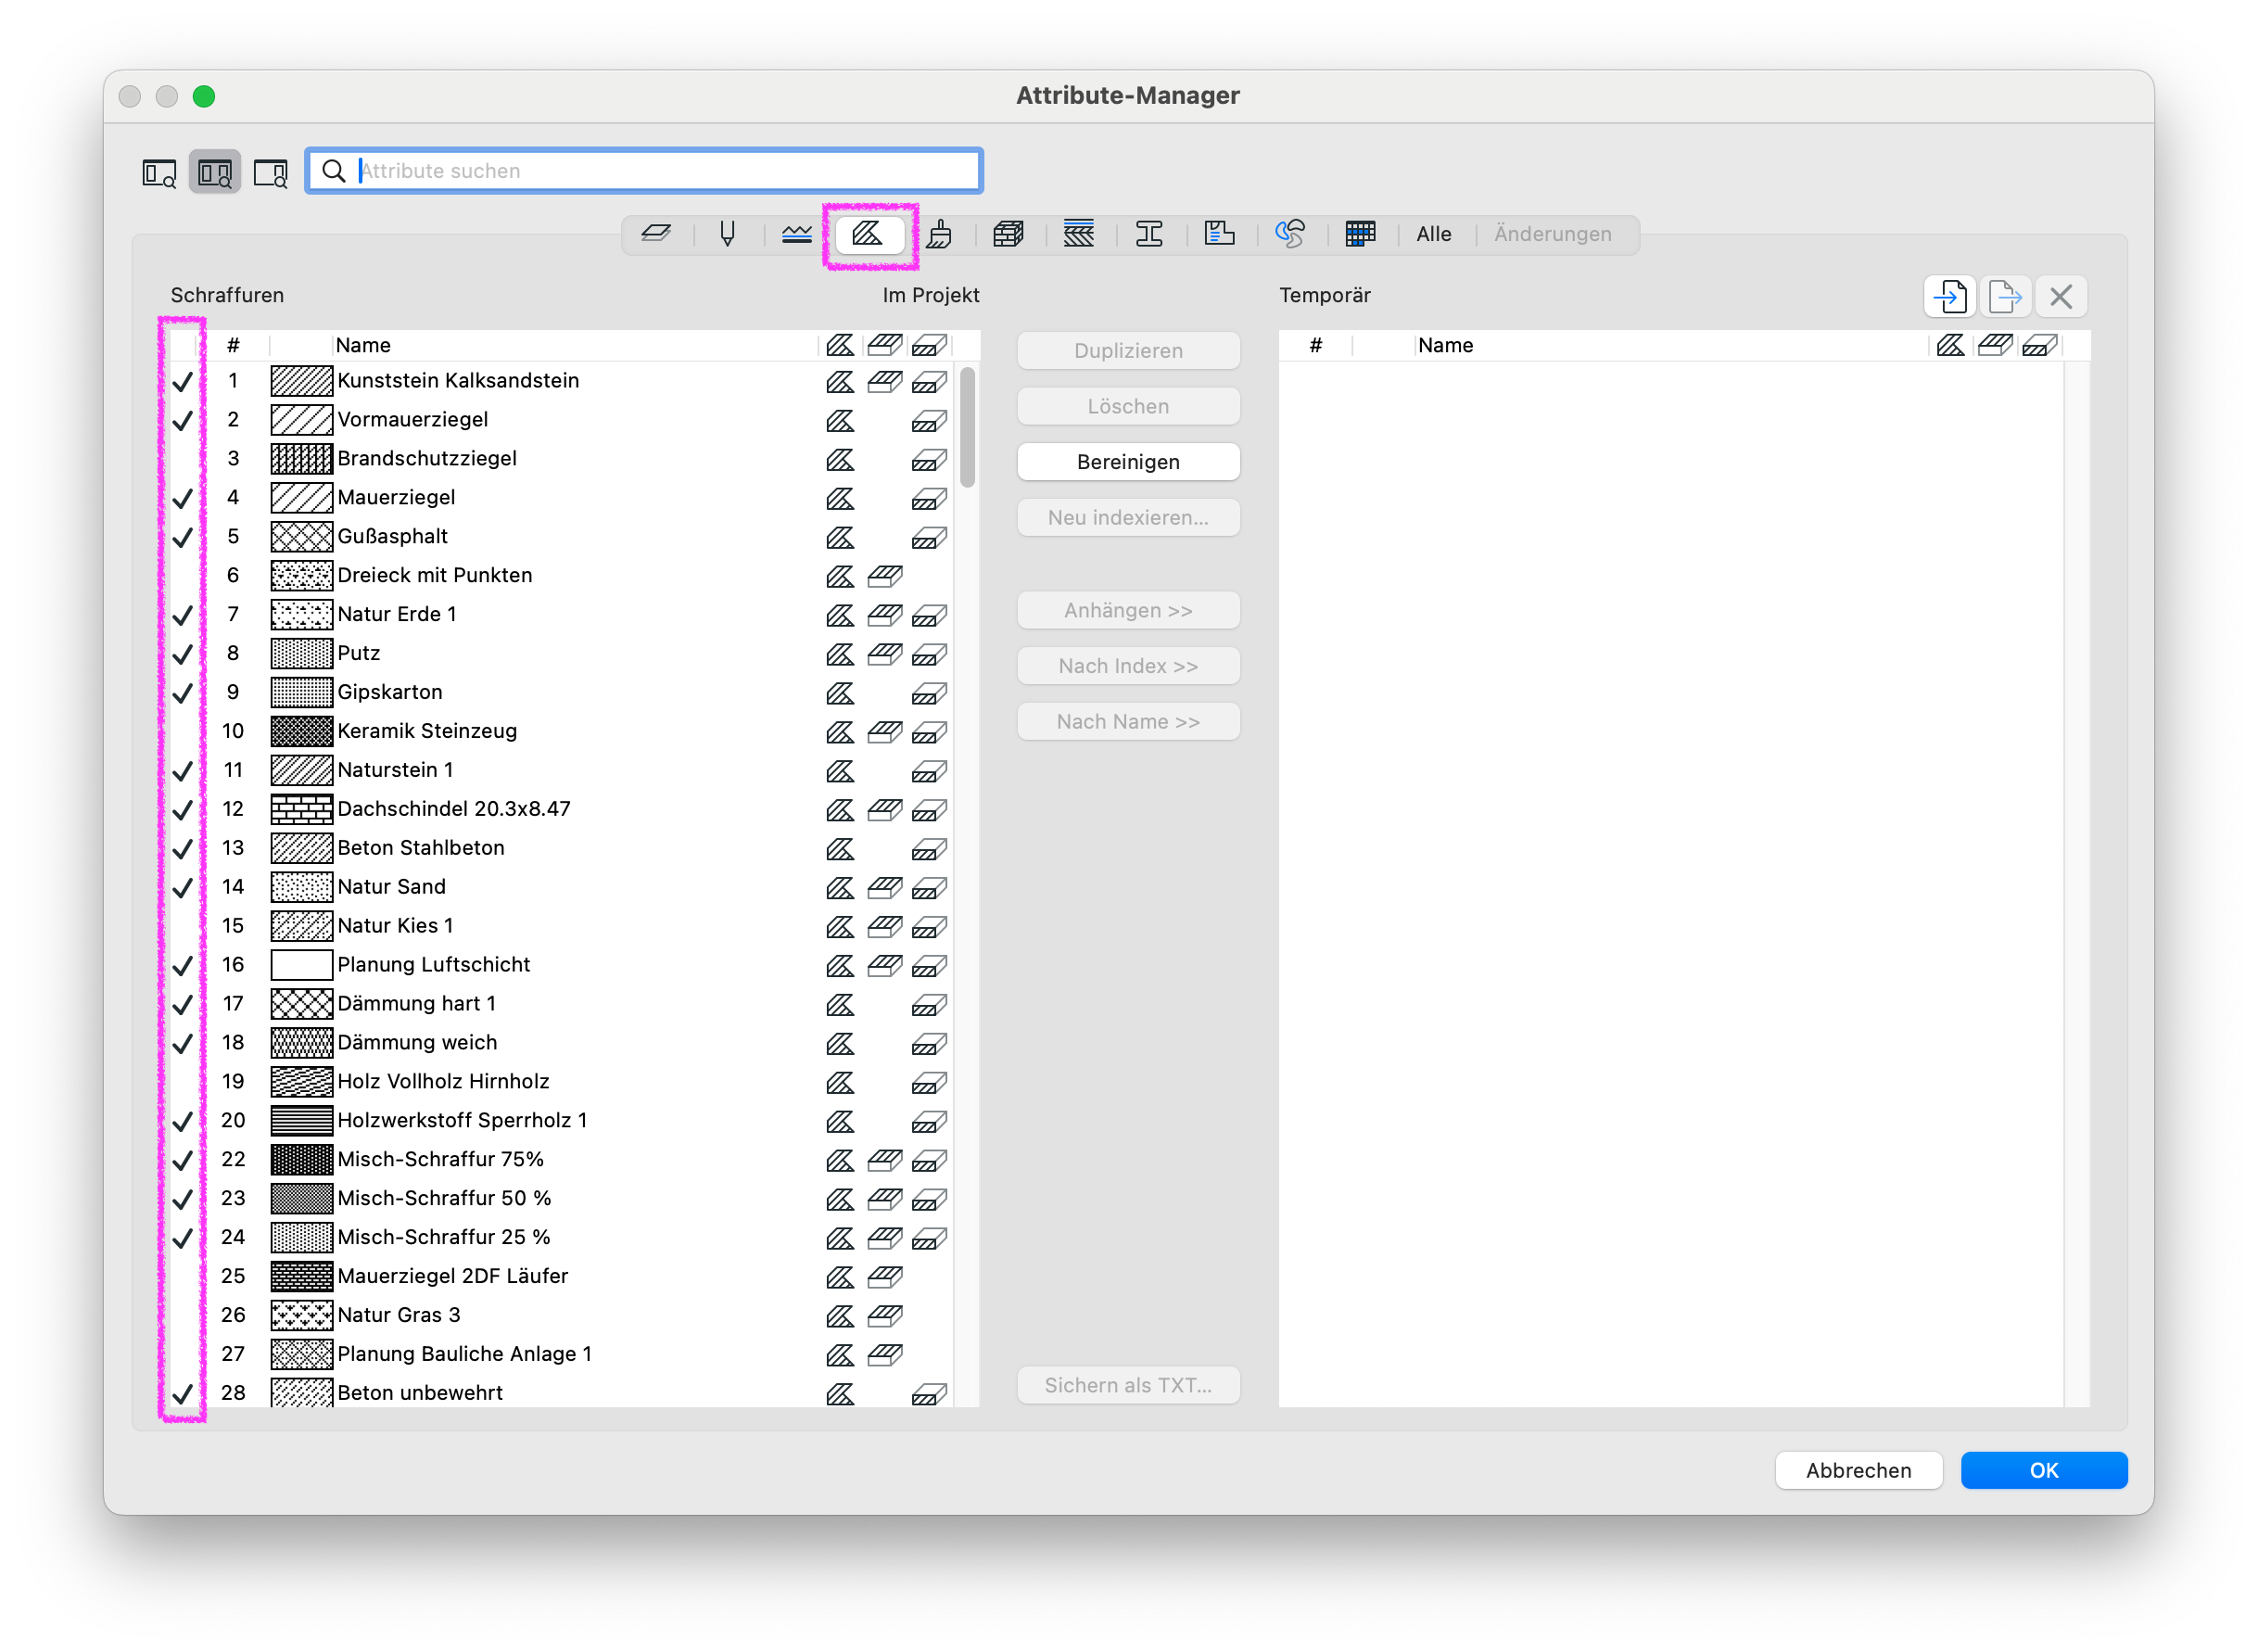Click the Anhängen >> button

pyautogui.click(x=1128, y=611)
